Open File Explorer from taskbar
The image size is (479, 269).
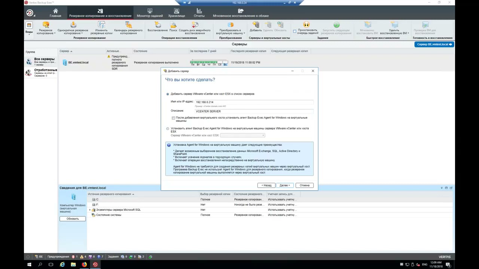(73, 265)
